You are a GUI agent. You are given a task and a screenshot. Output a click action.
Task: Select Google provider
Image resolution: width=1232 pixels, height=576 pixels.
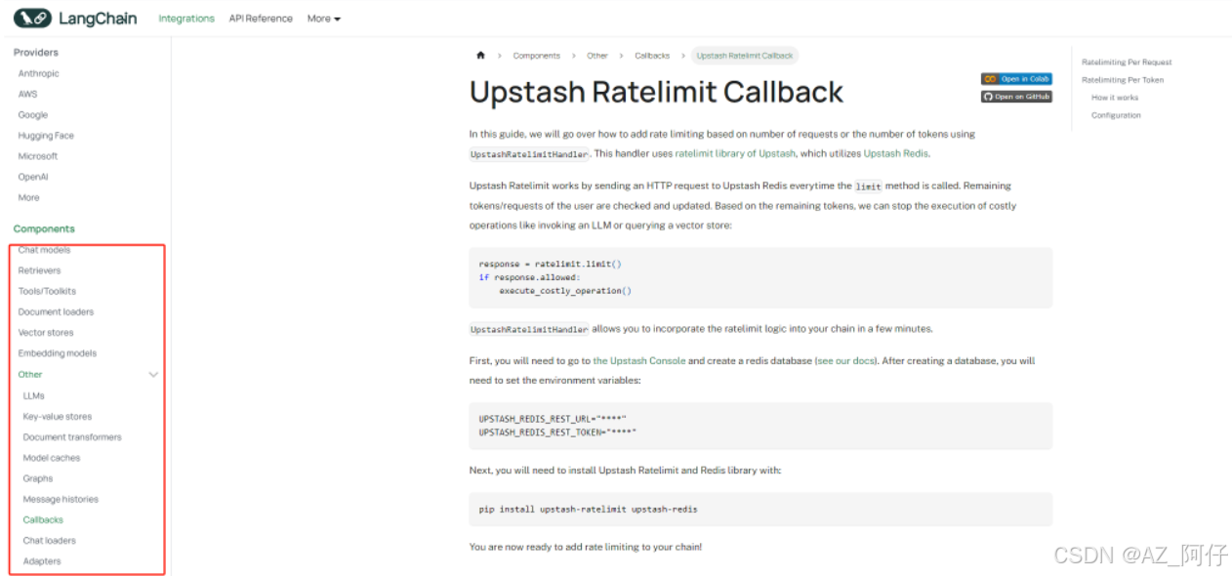(x=33, y=114)
